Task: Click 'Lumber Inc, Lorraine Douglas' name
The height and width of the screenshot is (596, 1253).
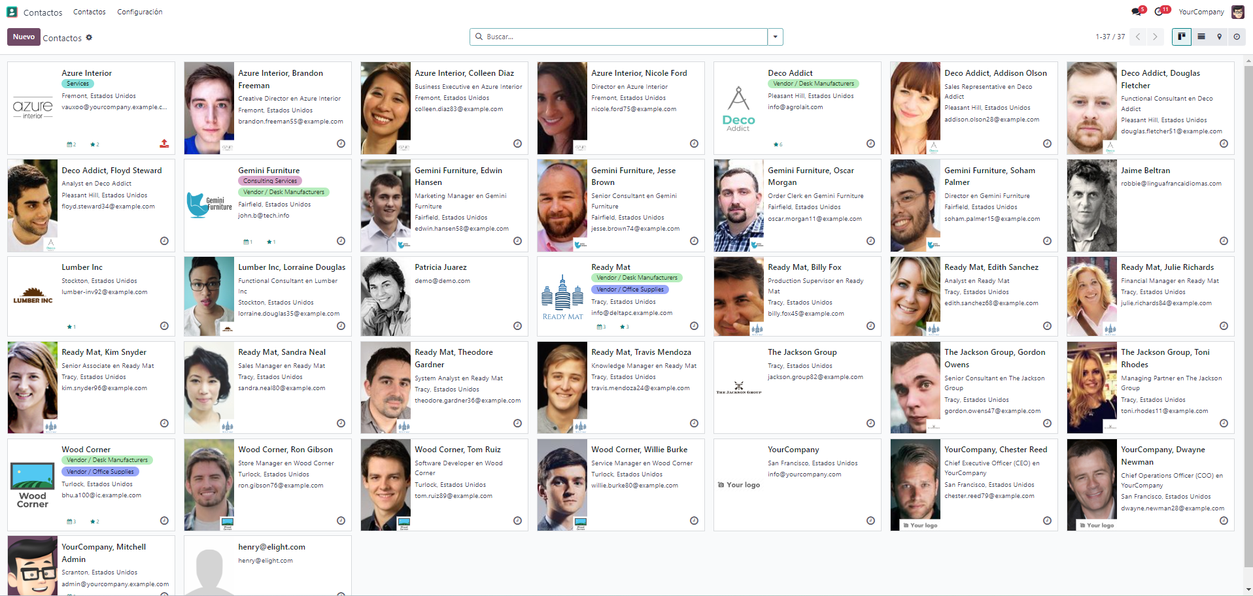Action: (x=292, y=267)
